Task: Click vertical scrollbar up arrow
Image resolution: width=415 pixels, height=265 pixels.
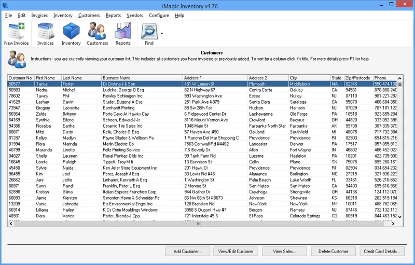Action: [x=400, y=78]
